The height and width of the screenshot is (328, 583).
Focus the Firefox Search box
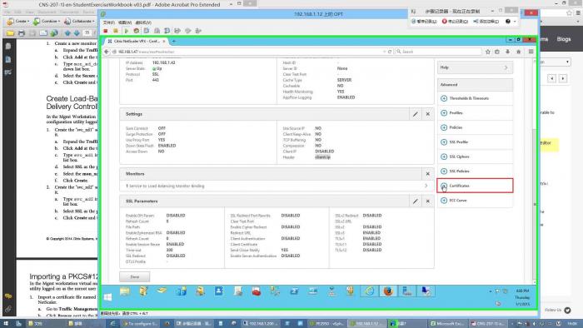[x=437, y=52]
